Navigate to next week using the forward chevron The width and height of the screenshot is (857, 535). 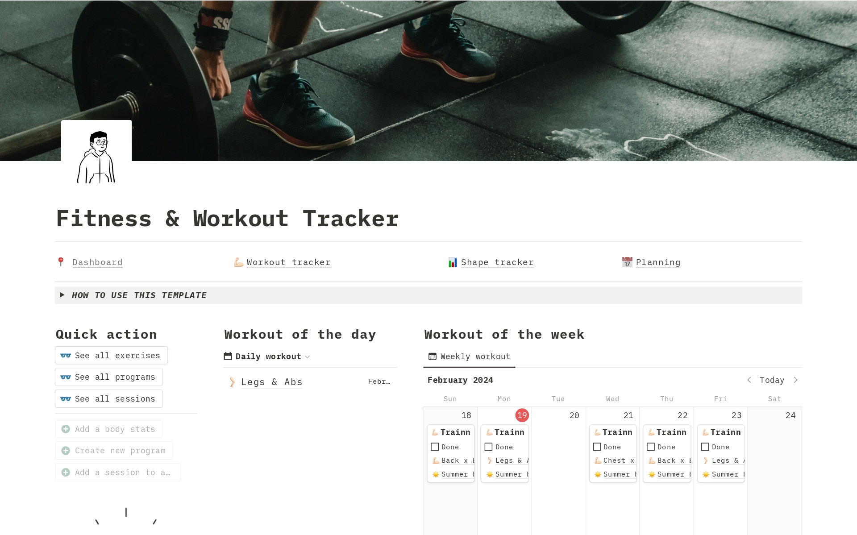click(797, 379)
